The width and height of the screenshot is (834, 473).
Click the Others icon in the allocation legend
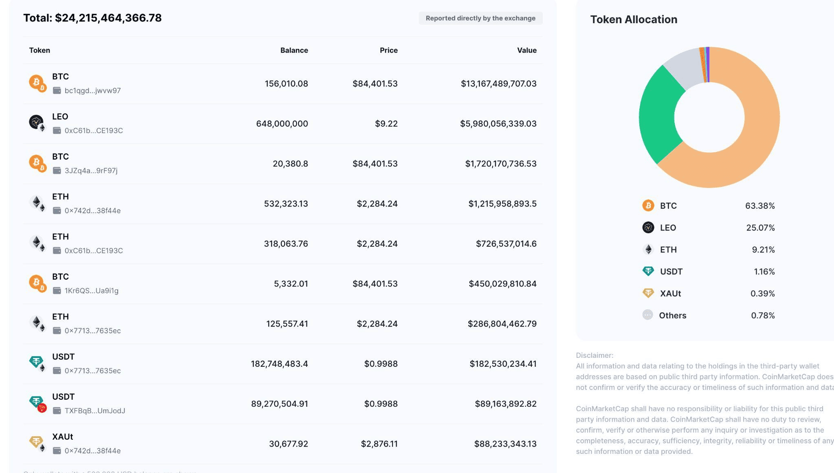click(647, 315)
